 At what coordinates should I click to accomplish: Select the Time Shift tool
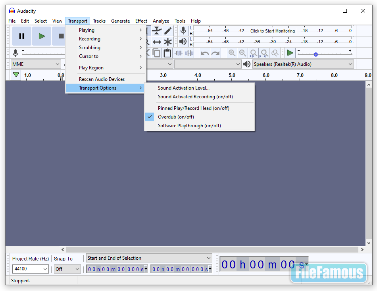coord(157,42)
